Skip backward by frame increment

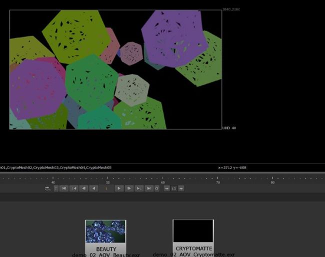pyautogui.click(x=166, y=188)
